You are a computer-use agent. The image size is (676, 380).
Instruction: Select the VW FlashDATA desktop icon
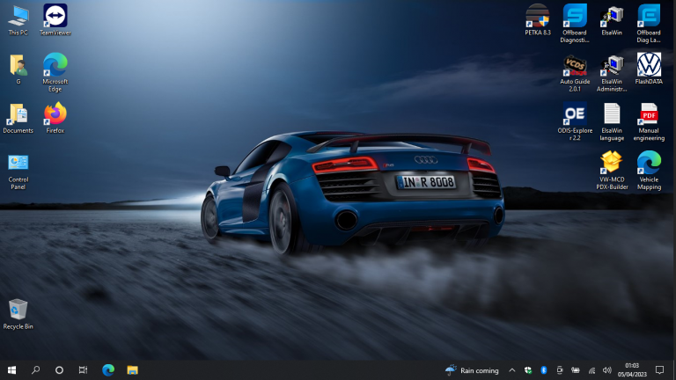pos(649,65)
